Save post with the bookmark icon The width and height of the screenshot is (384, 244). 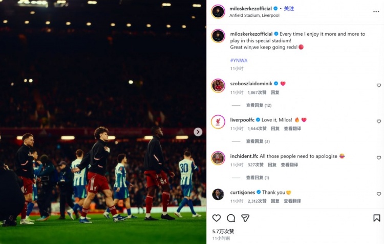377,218
